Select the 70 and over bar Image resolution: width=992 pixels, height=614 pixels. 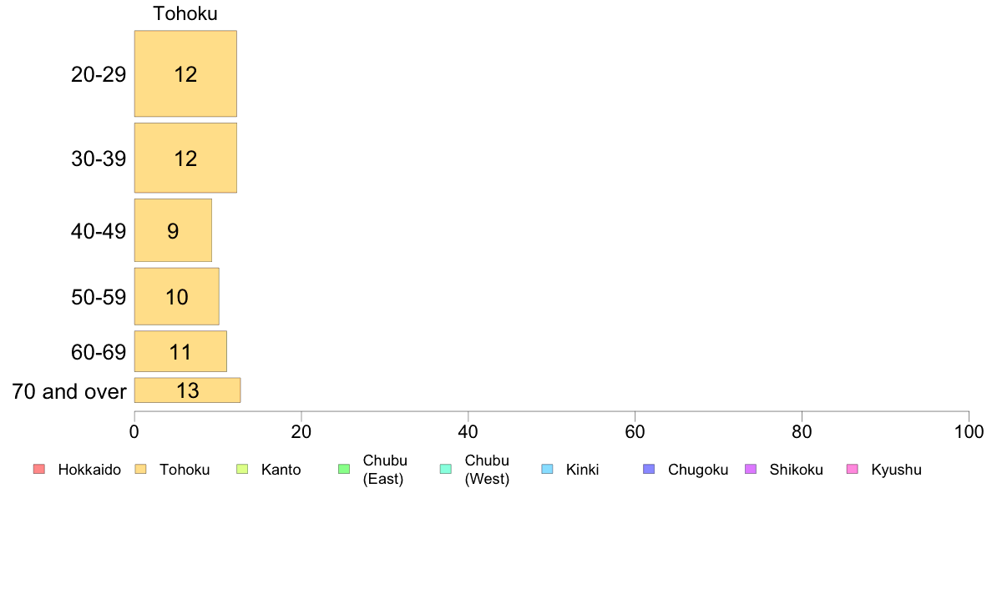(187, 390)
